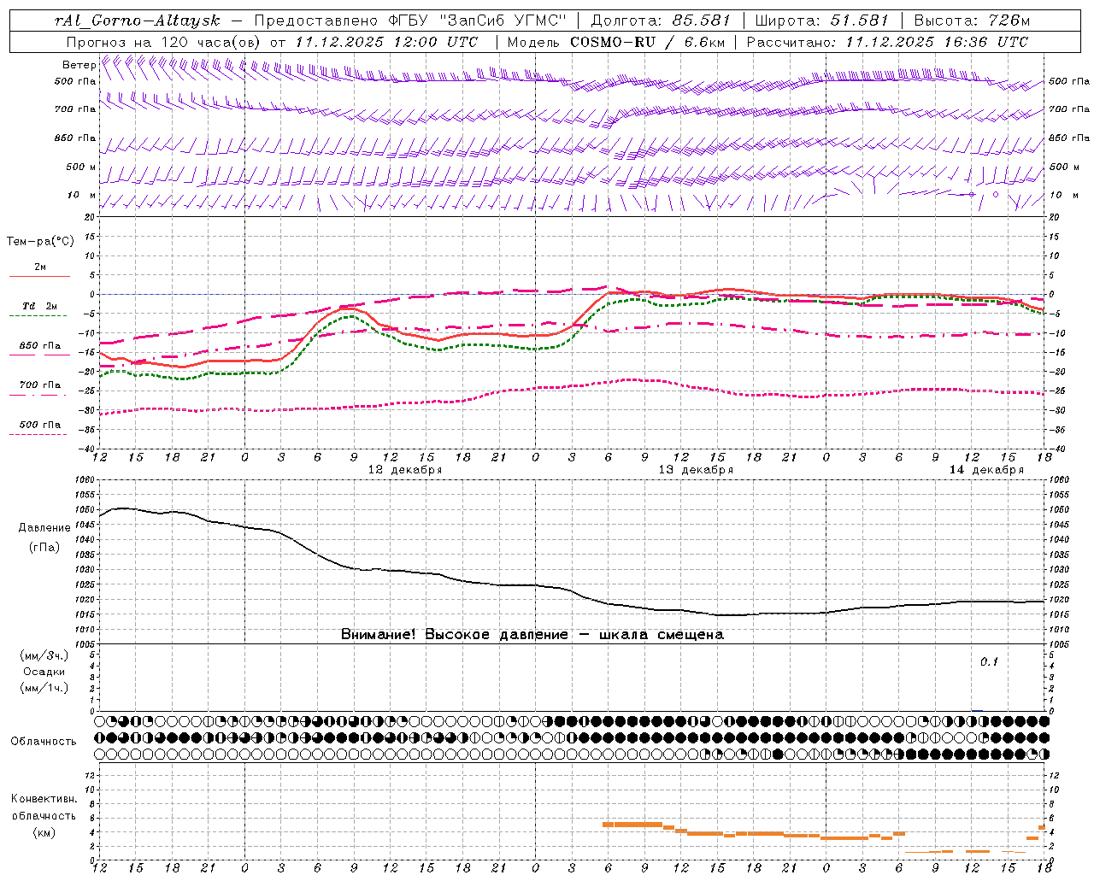Screen dimensions: 1094x875
Task: Click the 14 декабря date label
Action: (986, 470)
